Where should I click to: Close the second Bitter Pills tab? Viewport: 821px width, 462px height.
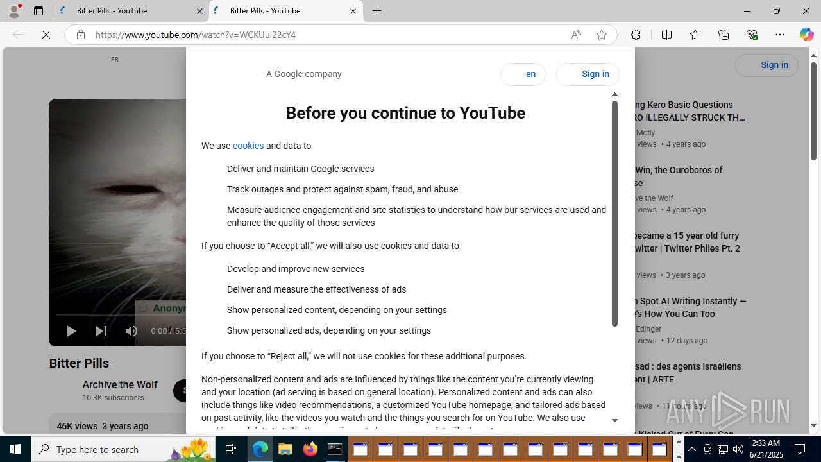coord(353,11)
